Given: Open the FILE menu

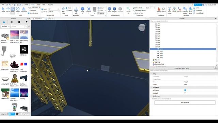Looking at the screenshot, I should coord(3,5).
